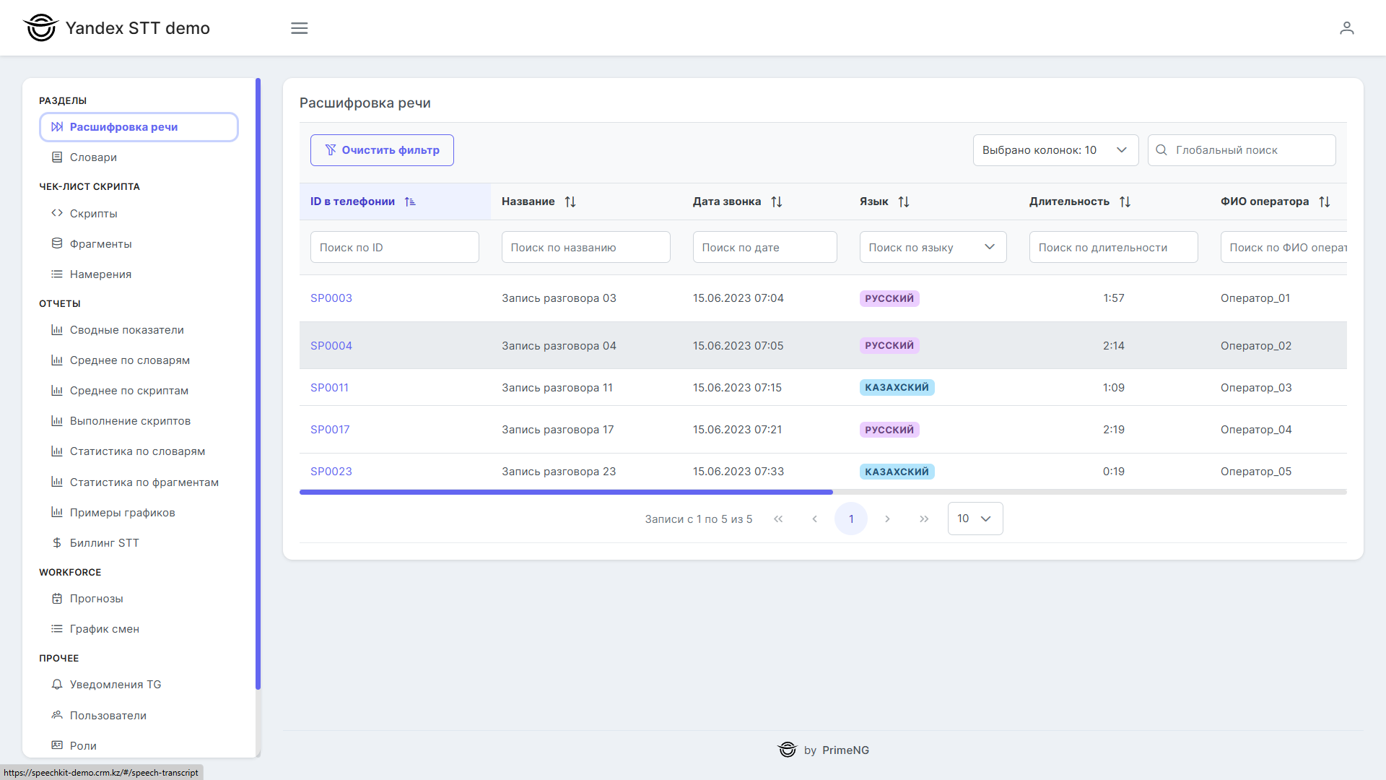Click Запись разговора 17 cell

point(558,430)
